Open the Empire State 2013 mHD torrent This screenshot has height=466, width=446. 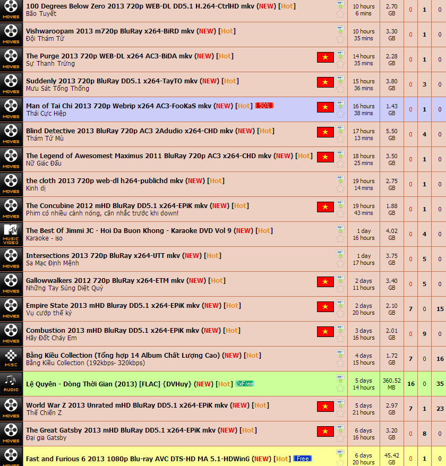point(113,306)
